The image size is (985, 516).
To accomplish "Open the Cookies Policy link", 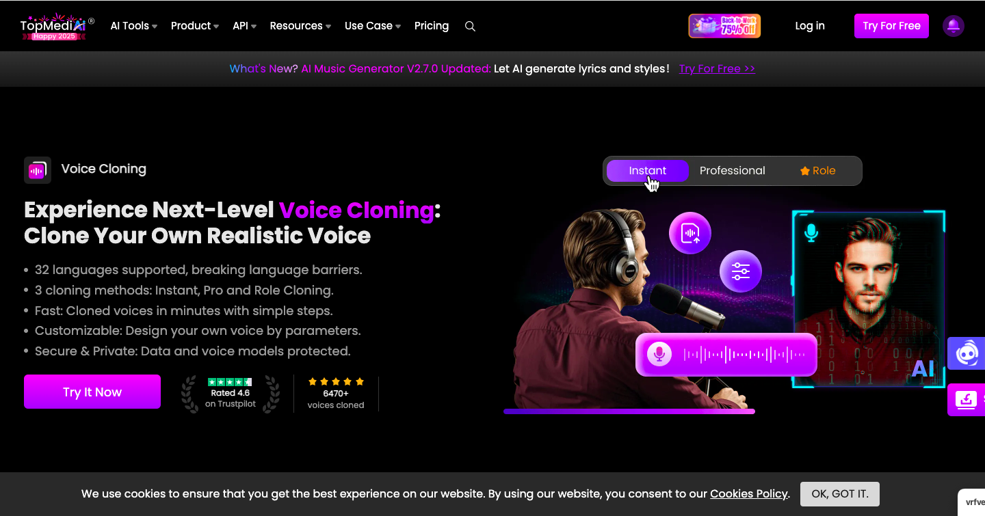I will (749, 493).
